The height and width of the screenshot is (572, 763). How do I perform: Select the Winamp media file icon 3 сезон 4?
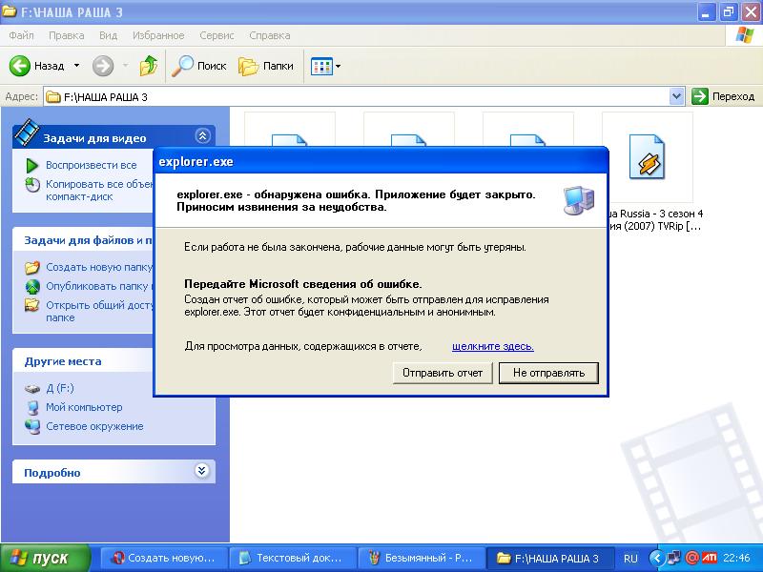(648, 156)
